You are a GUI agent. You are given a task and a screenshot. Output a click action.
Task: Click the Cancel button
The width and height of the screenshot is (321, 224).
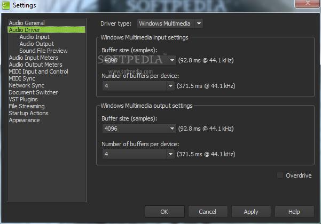(x=208, y=212)
